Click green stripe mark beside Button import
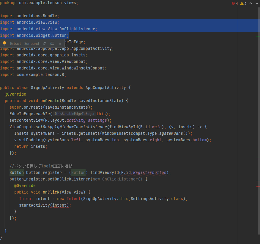The width and height of the screenshot is (260, 244). (x=258, y=36)
